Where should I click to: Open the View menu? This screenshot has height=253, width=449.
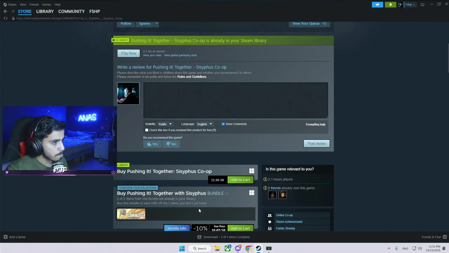[23, 5]
